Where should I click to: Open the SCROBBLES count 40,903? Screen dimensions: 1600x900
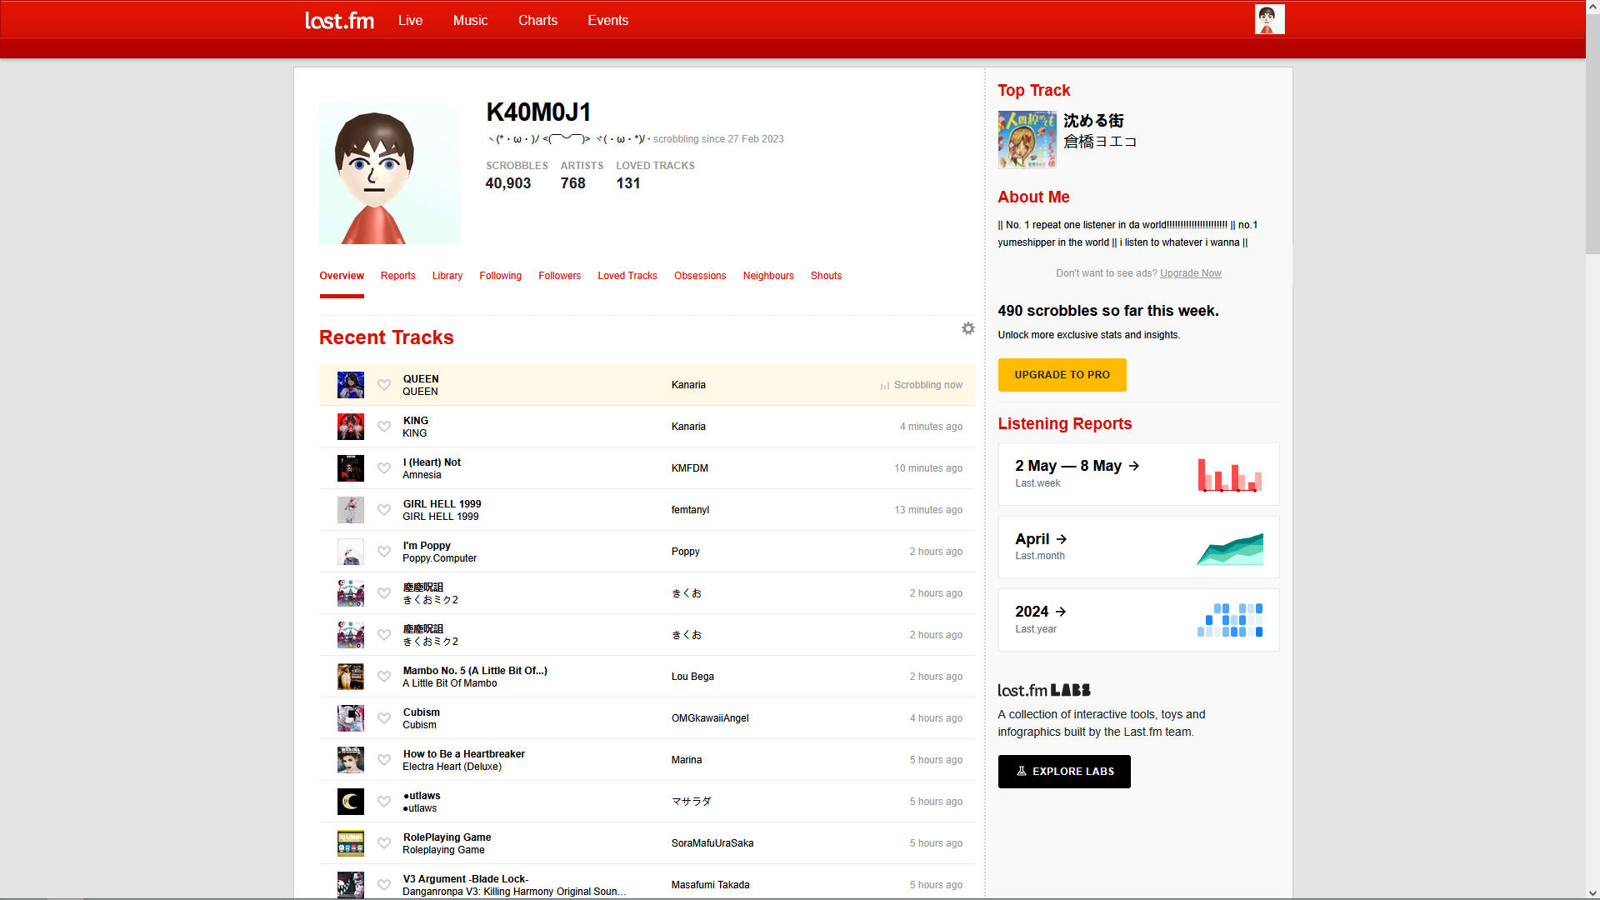507,183
